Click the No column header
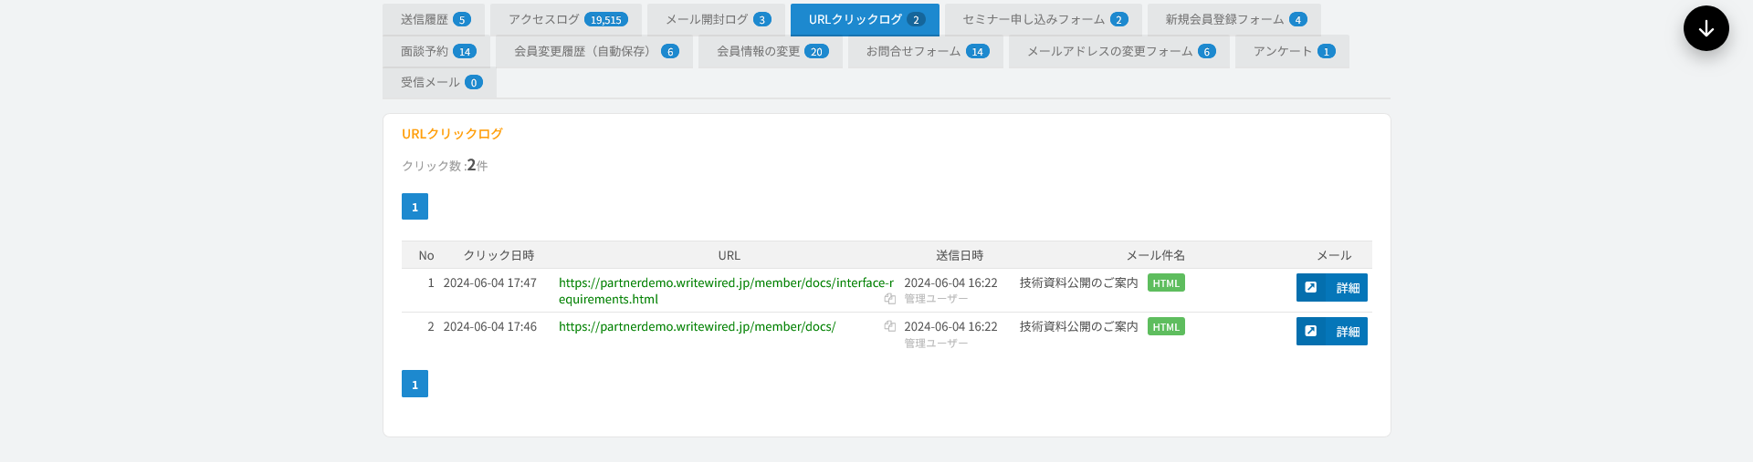The width and height of the screenshot is (1753, 462). pyautogui.click(x=426, y=255)
